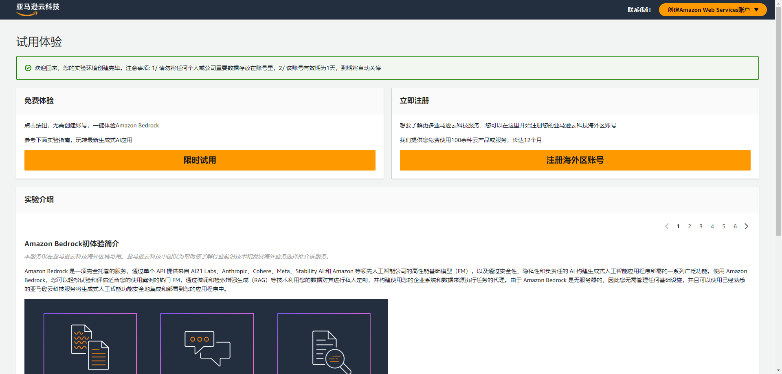This screenshot has width=782, height=374.
Task: Go to previous page chevron in pagination
Action: pos(667,226)
